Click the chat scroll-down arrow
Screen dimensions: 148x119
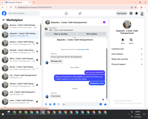(x=107, y=99)
